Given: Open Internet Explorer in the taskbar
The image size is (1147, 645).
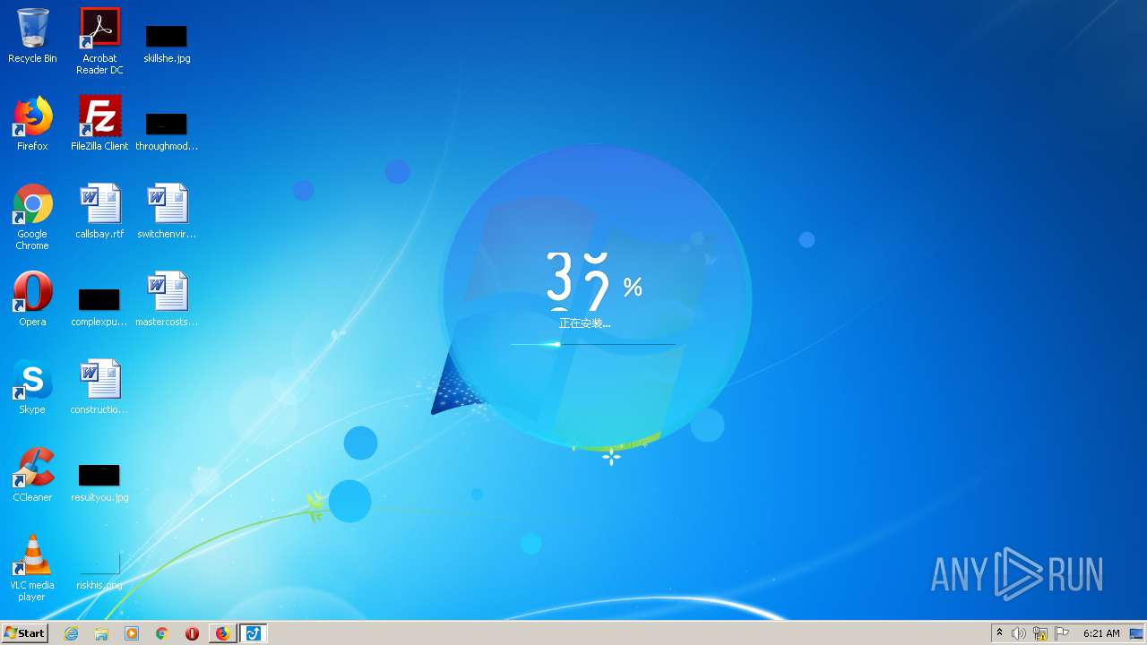Looking at the screenshot, I should click(x=71, y=633).
